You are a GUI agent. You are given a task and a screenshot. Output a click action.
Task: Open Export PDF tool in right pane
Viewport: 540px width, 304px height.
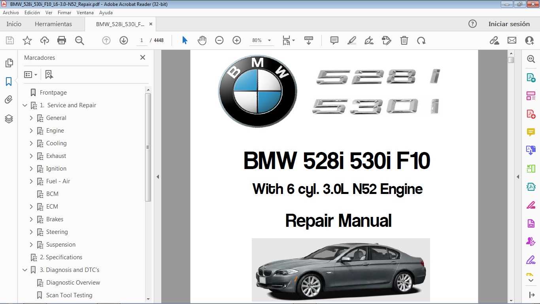[x=531, y=77]
